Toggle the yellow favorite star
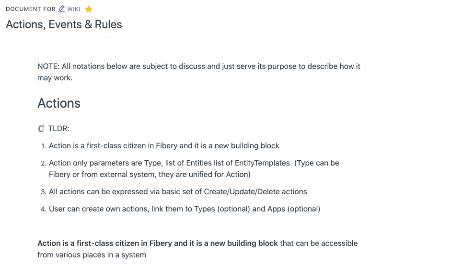The width and height of the screenshot is (451, 266). point(89,9)
